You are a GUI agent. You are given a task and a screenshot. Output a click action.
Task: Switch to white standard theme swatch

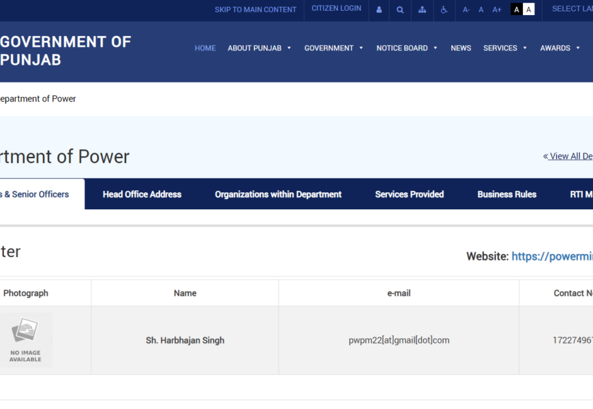(x=529, y=10)
